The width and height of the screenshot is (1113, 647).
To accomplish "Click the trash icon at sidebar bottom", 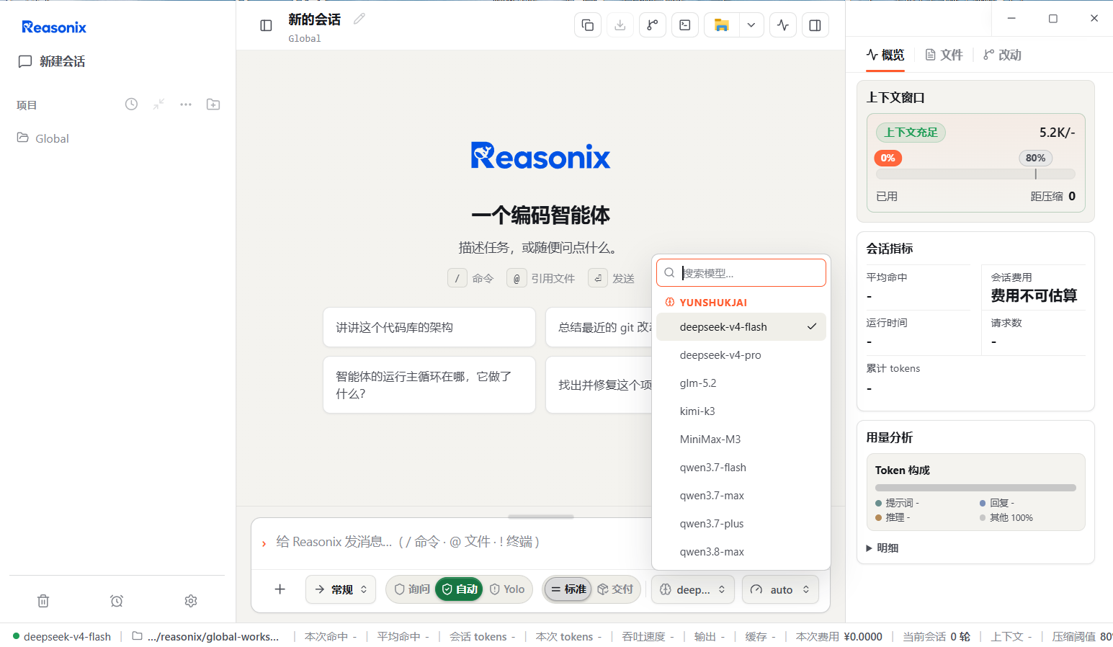I will (x=43, y=601).
